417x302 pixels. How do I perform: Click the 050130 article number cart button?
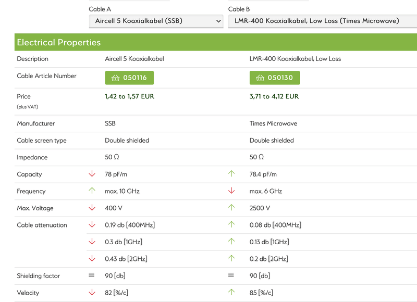(x=275, y=78)
